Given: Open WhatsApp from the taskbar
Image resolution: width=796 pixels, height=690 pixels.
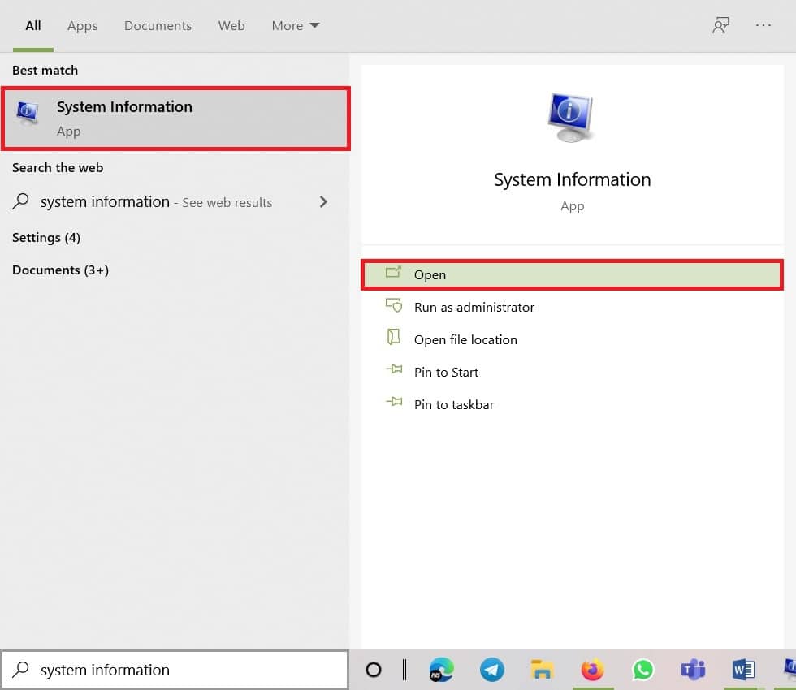Looking at the screenshot, I should 642,671.
